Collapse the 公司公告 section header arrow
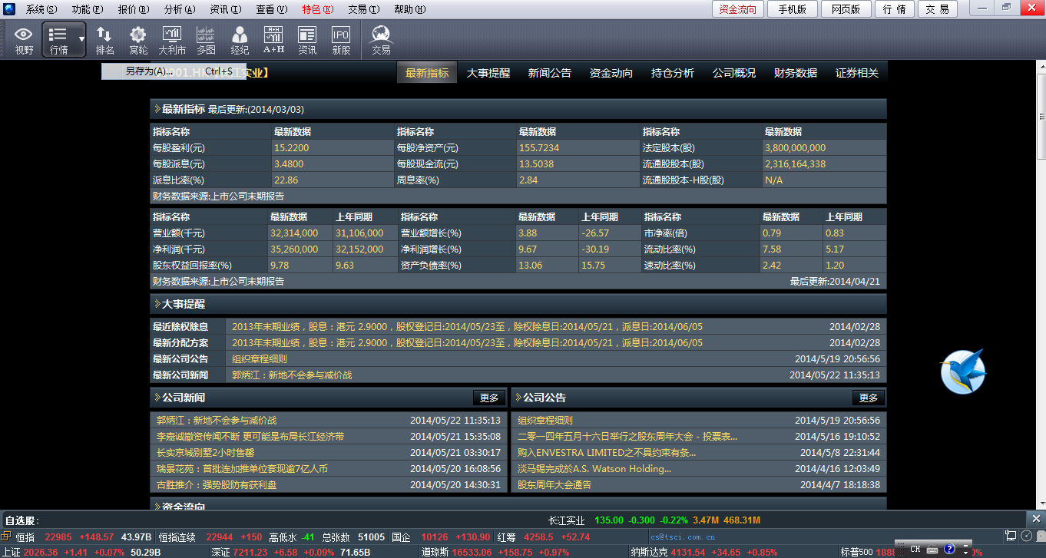The height and width of the screenshot is (558, 1046). (518, 398)
